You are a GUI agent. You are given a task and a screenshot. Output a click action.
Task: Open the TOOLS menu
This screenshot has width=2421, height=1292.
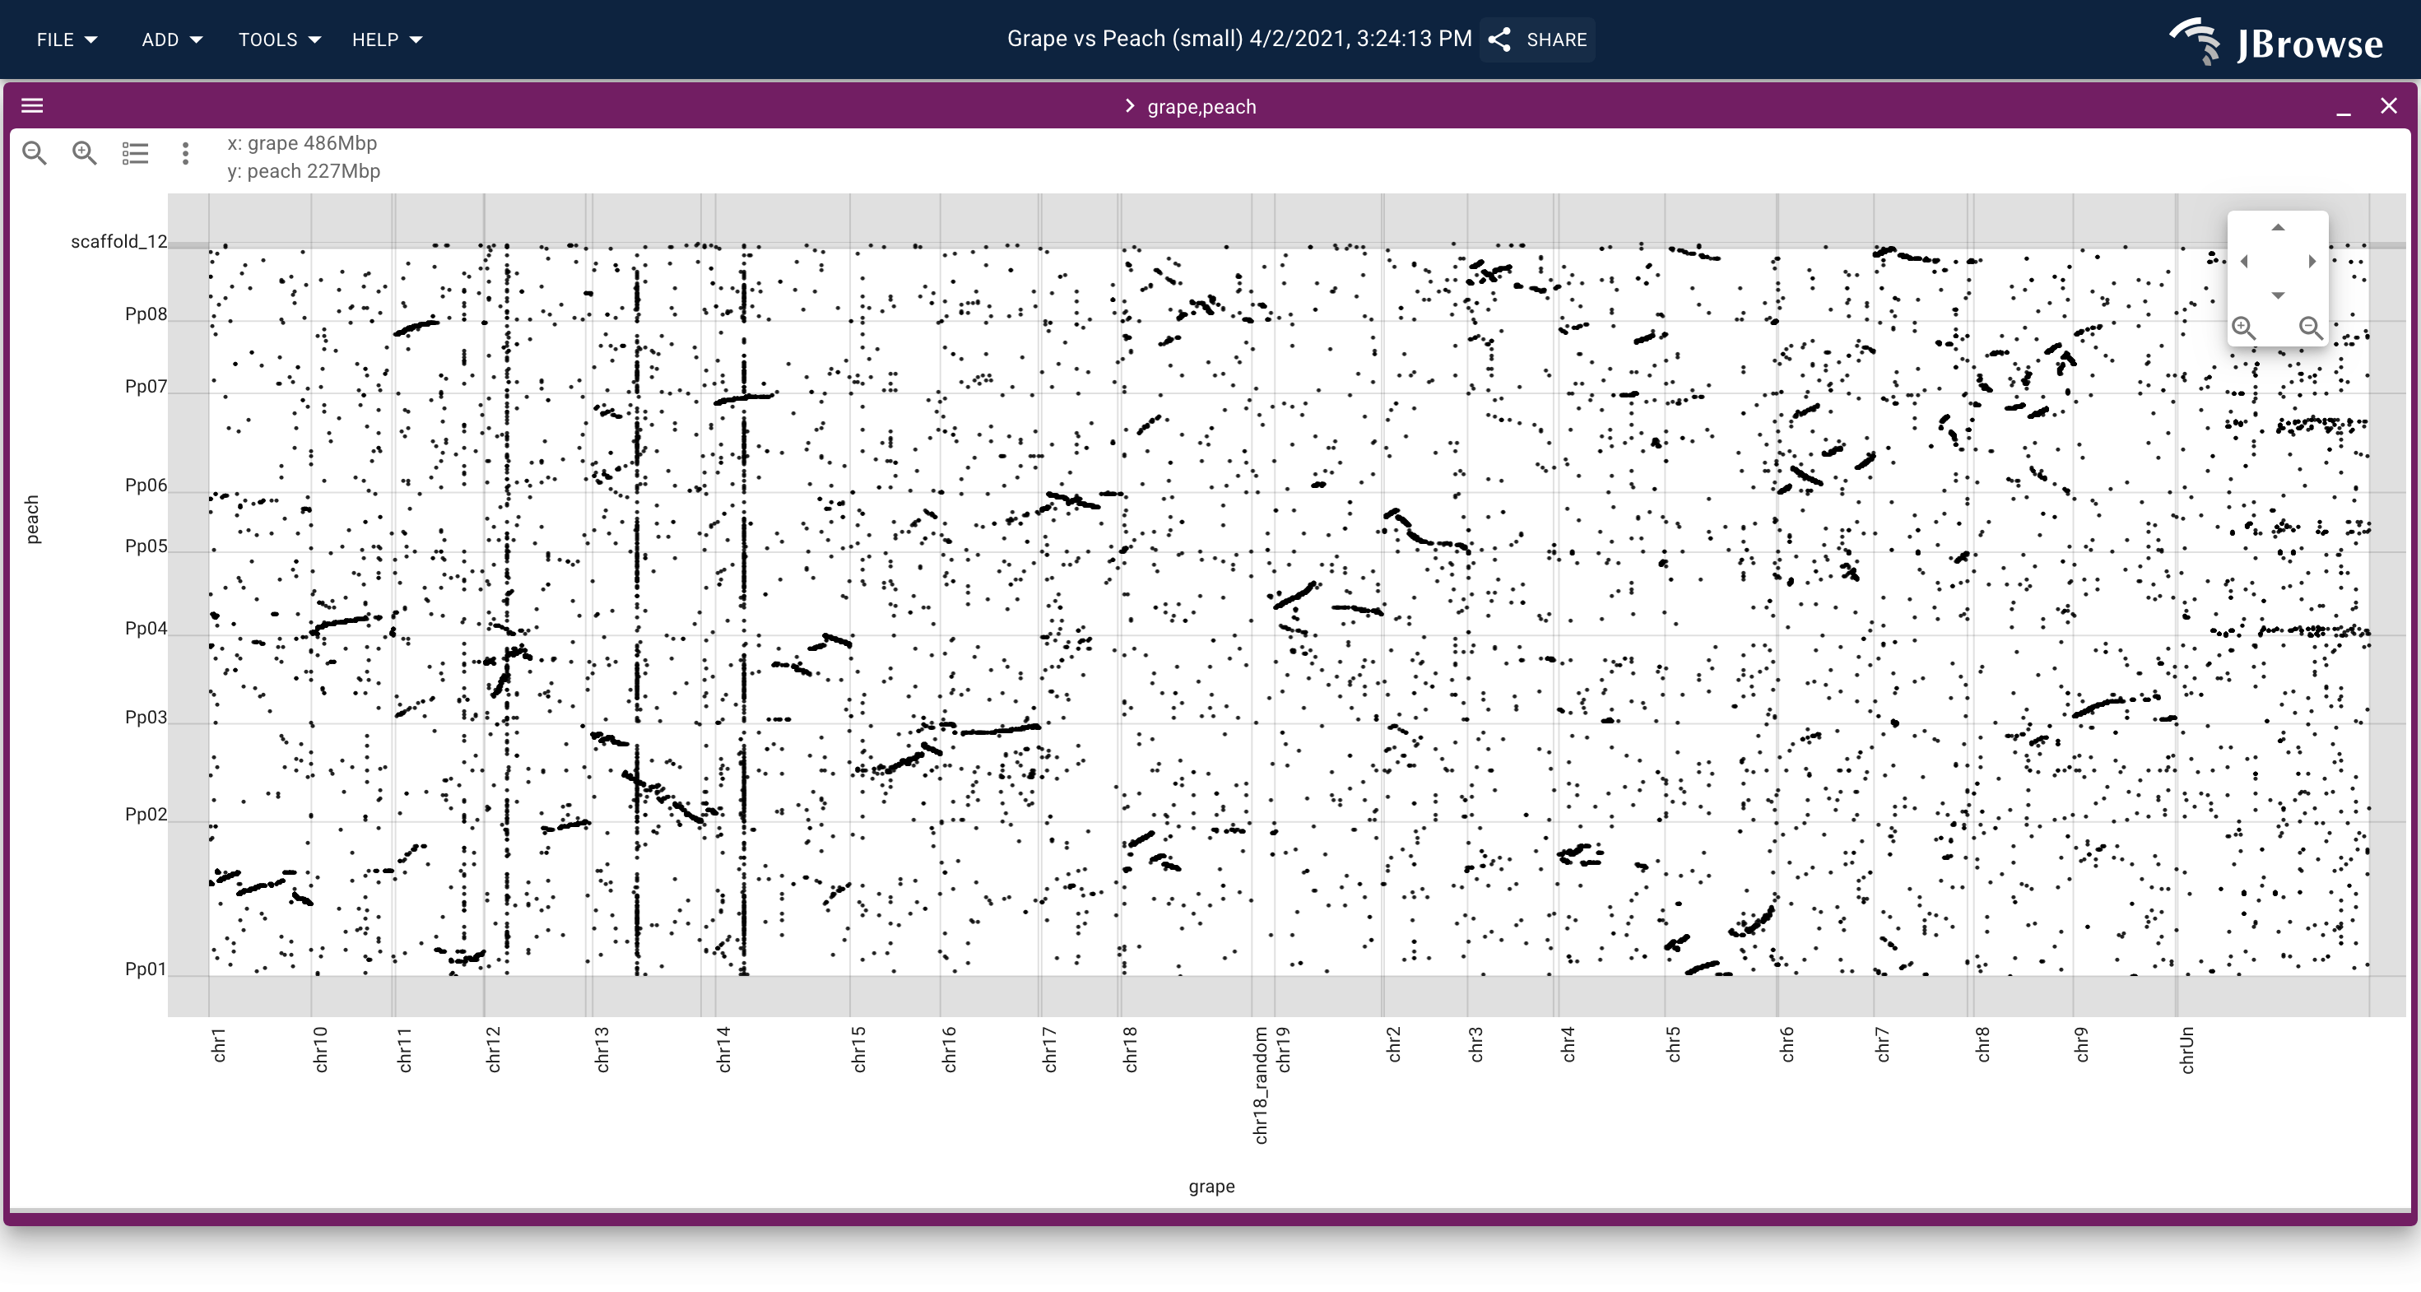pyautogui.click(x=279, y=40)
